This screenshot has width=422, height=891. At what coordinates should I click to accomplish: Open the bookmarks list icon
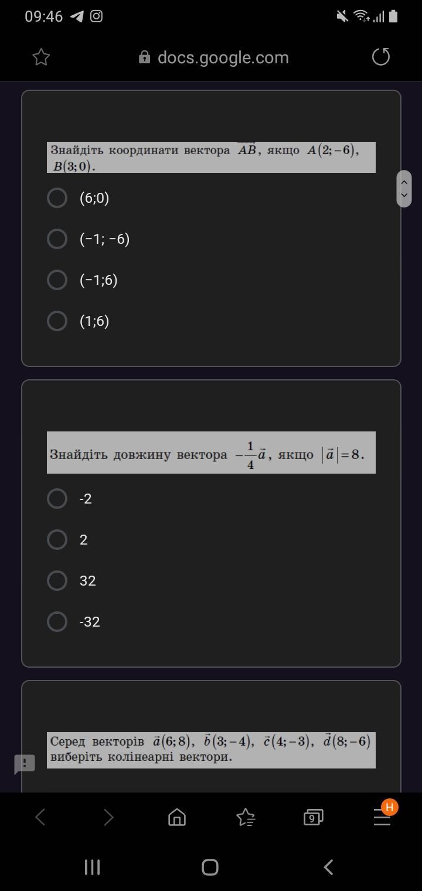click(x=245, y=817)
